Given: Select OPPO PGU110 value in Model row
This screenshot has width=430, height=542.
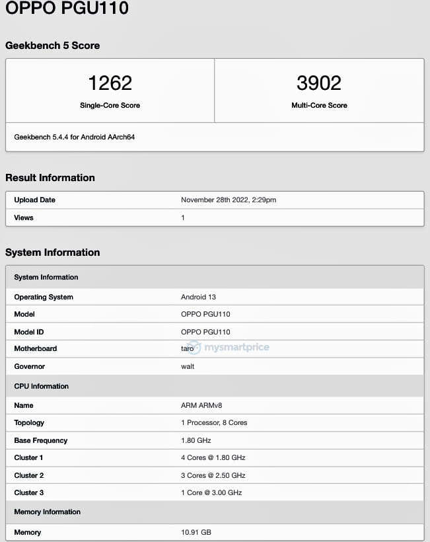Looking at the screenshot, I should pyautogui.click(x=205, y=314).
